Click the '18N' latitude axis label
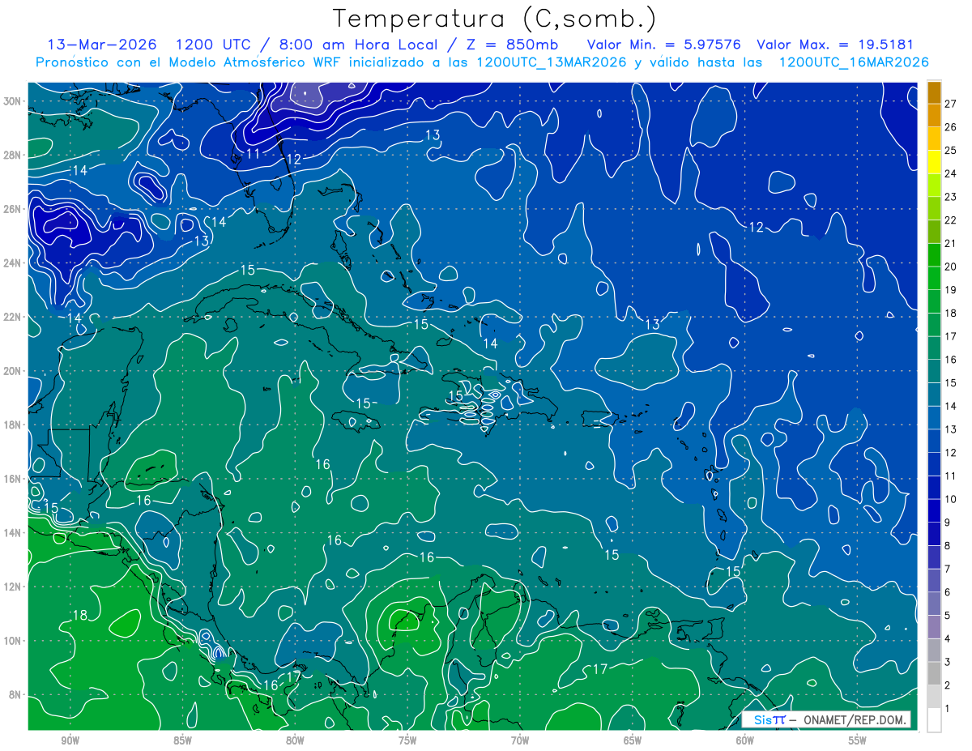The height and width of the screenshot is (751, 972). (x=12, y=425)
